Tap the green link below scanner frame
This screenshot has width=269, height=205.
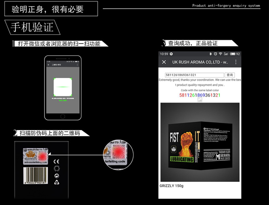tap(63, 100)
